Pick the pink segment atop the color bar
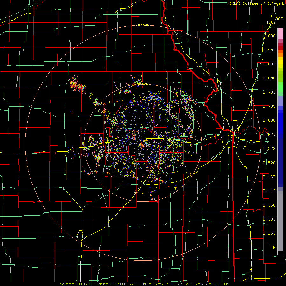 tap(281, 34)
